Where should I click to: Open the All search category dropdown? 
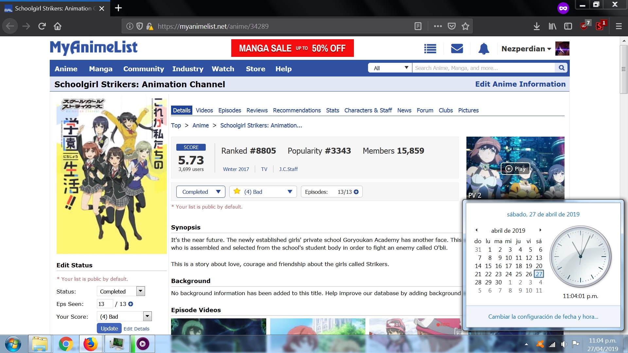point(390,68)
